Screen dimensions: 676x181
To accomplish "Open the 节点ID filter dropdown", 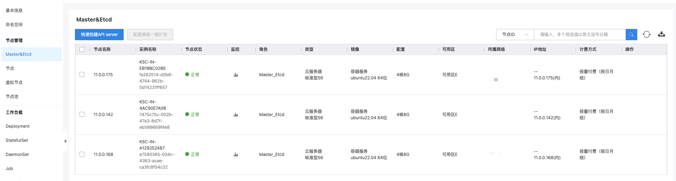I will point(515,35).
